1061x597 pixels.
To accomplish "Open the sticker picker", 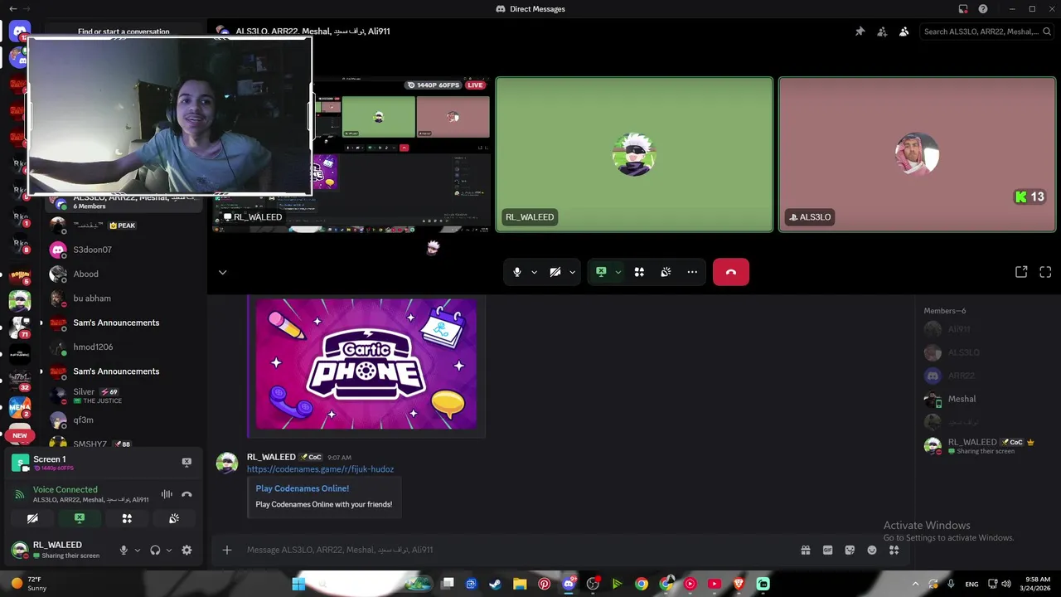I will [x=850, y=550].
